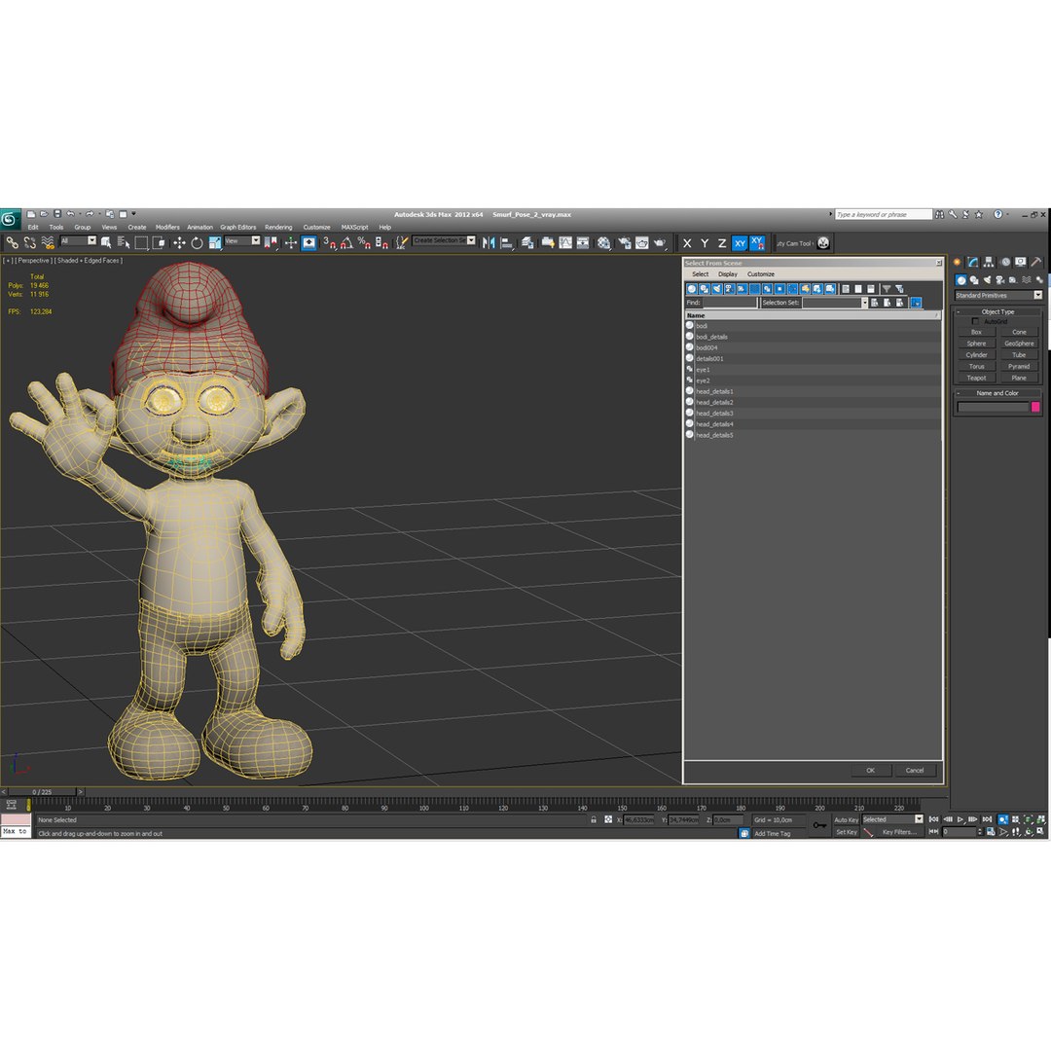
Task: Toggle the Percent Snap tool
Action: [x=364, y=242]
